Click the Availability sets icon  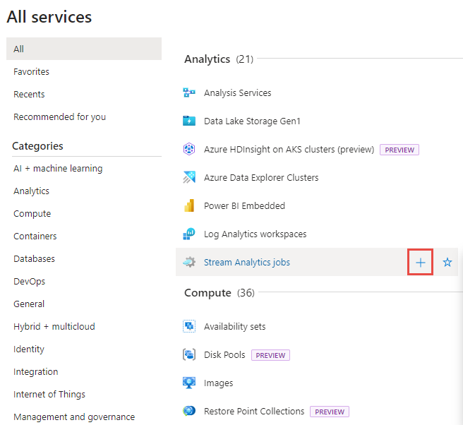[x=189, y=326]
